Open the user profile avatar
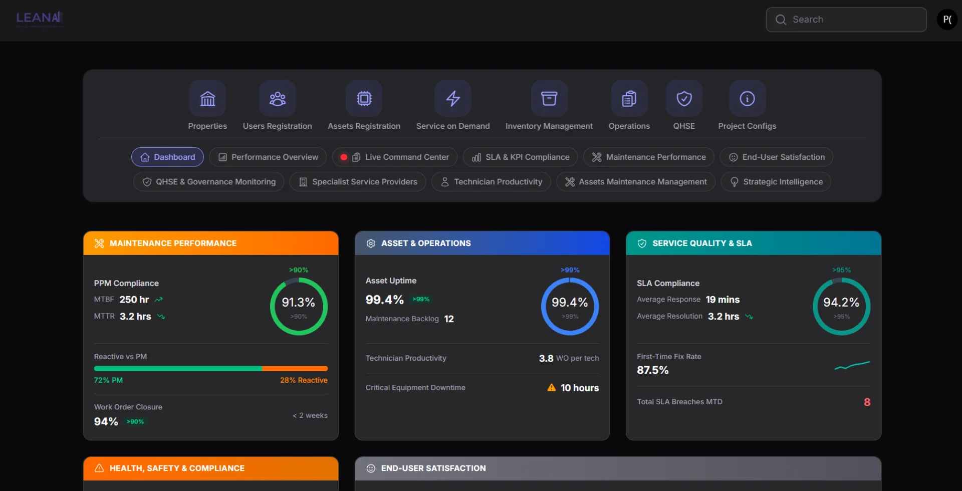This screenshot has width=962, height=491. coord(947,20)
